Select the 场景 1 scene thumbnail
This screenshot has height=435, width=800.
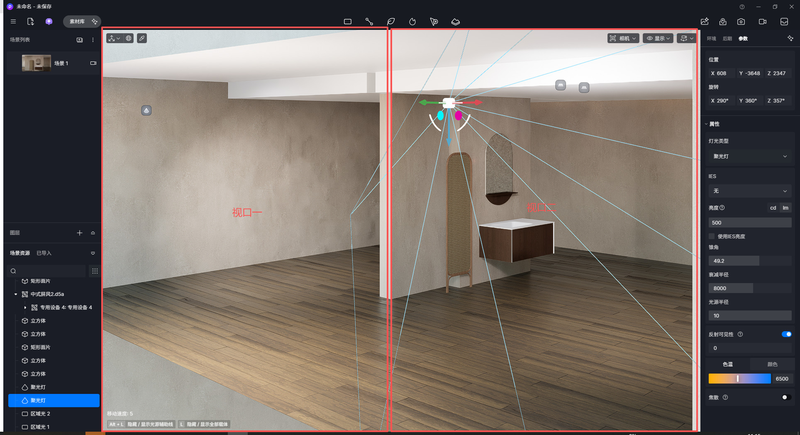pos(37,63)
